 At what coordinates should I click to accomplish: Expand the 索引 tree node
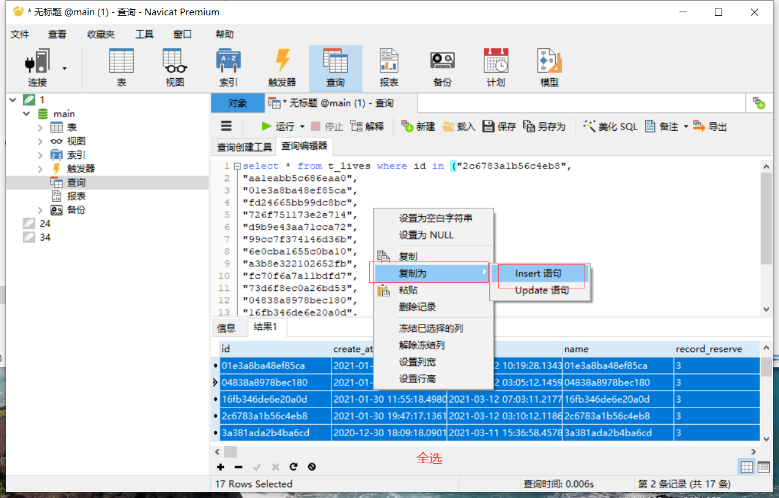[x=40, y=155]
